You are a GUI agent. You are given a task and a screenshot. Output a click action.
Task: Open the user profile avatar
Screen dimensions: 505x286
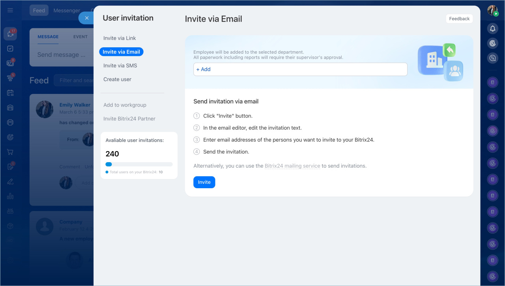pos(492,11)
